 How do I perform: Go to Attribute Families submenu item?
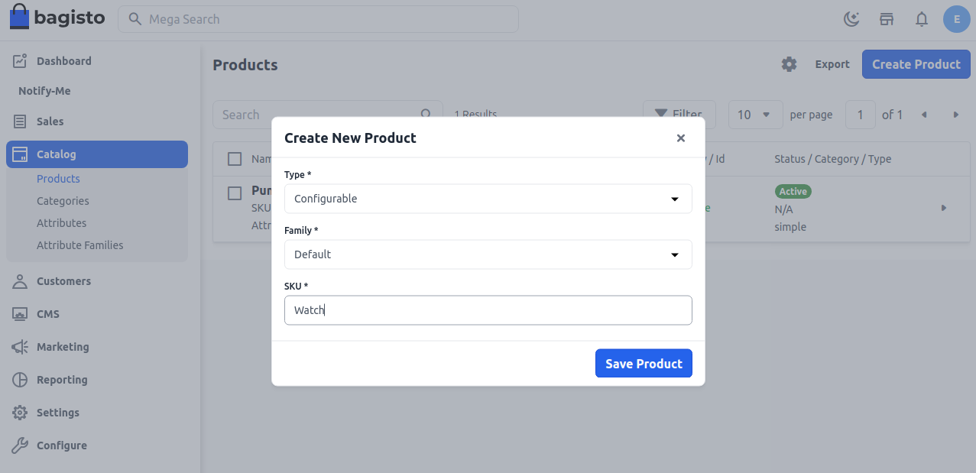79,245
